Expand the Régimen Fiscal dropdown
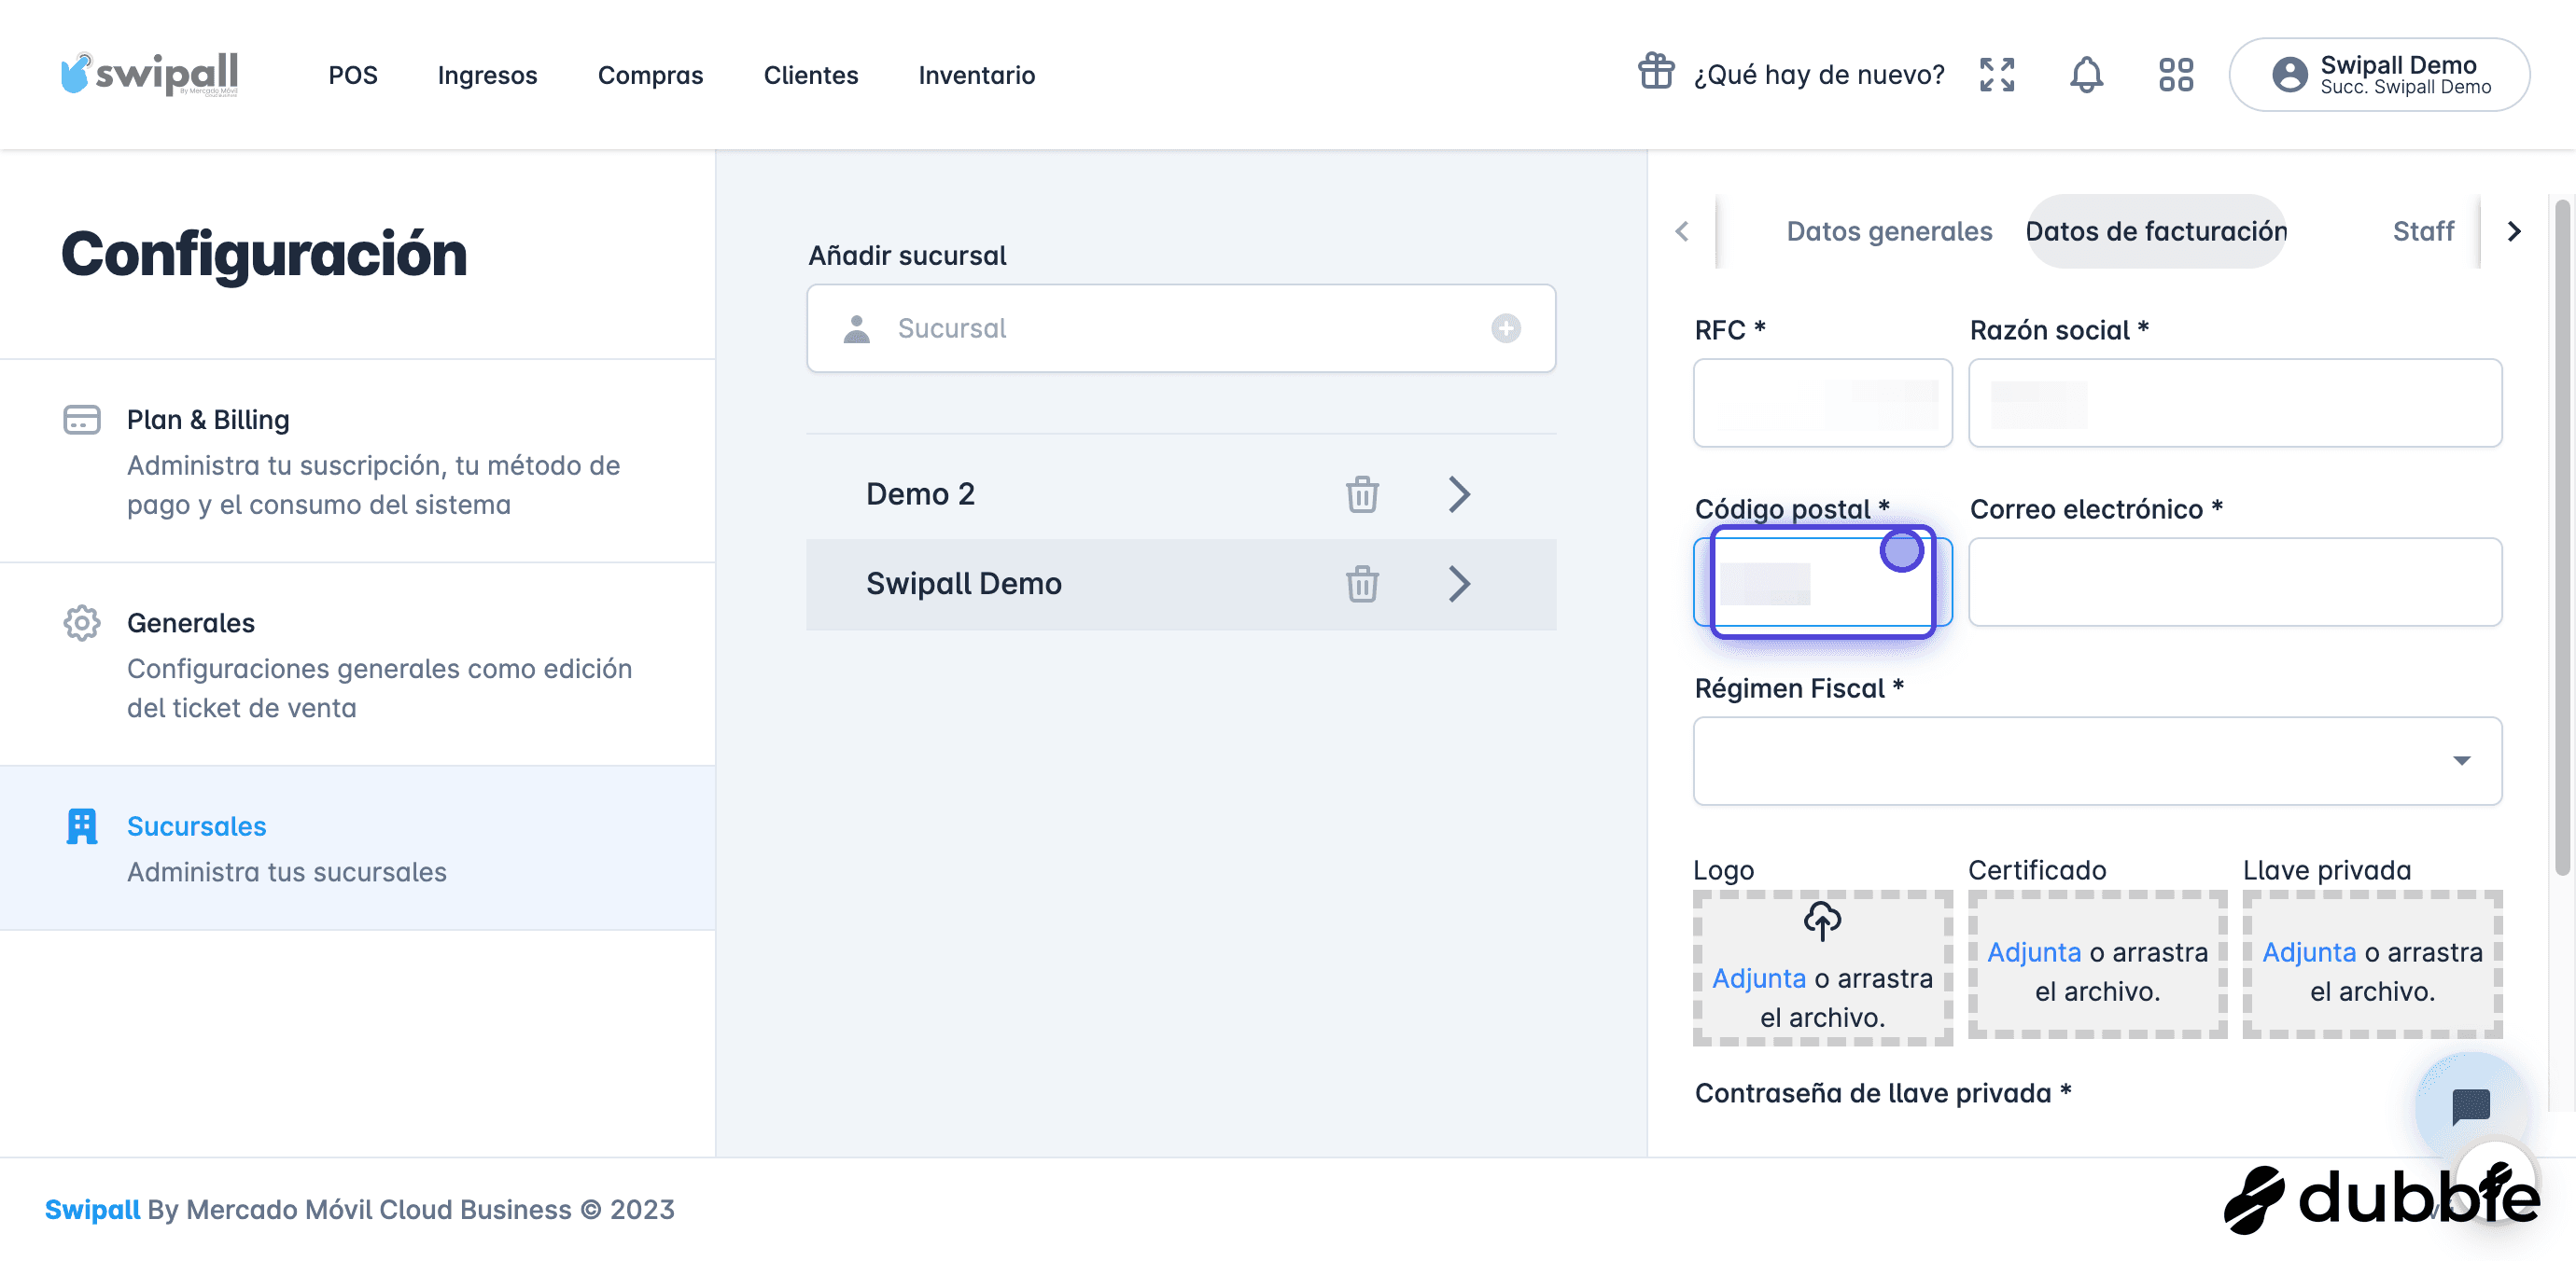This screenshot has width=2576, height=1261. coord(2097,760)
